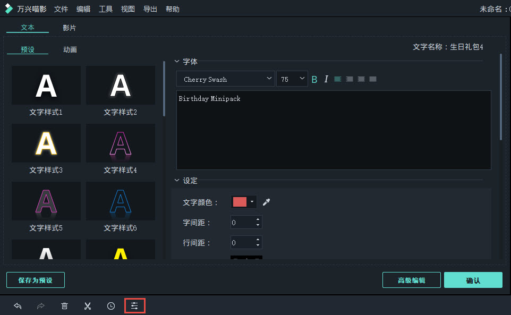Image resolution: width=511 pixels, height=315 pixels.
Task: Enable center text alignment
Action: [349, 79]
